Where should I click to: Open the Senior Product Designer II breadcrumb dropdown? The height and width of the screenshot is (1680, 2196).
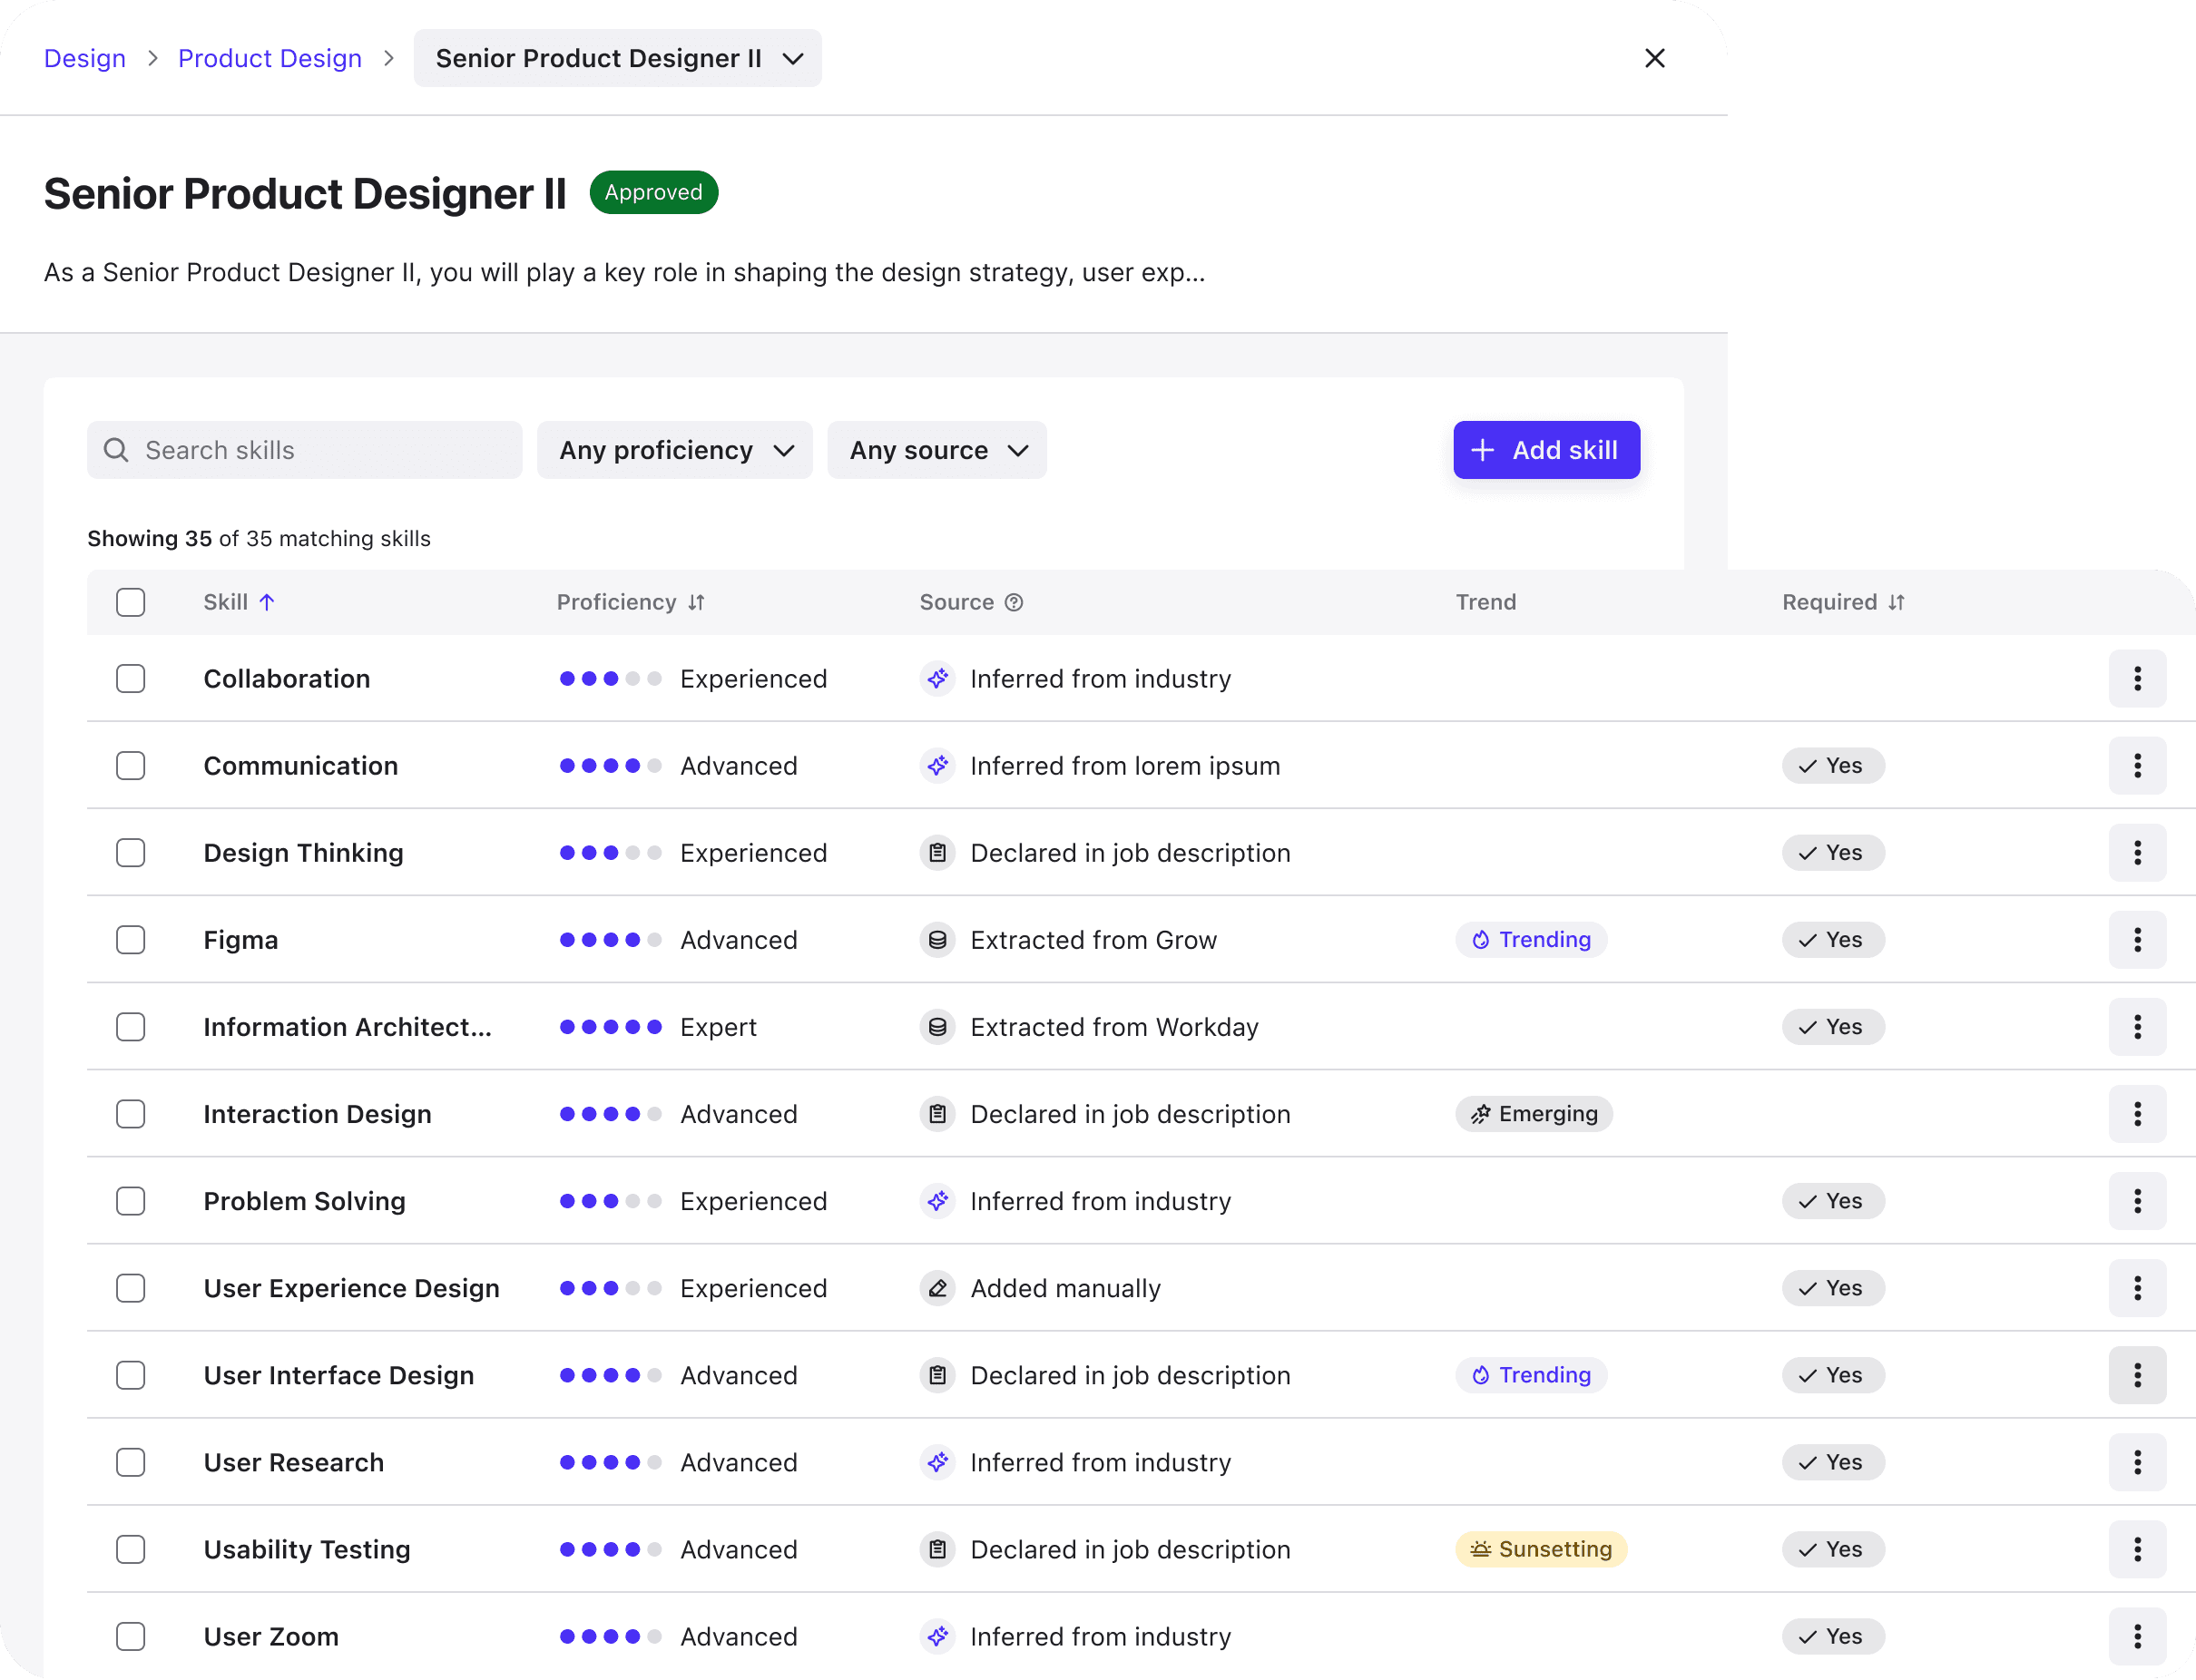617,58
